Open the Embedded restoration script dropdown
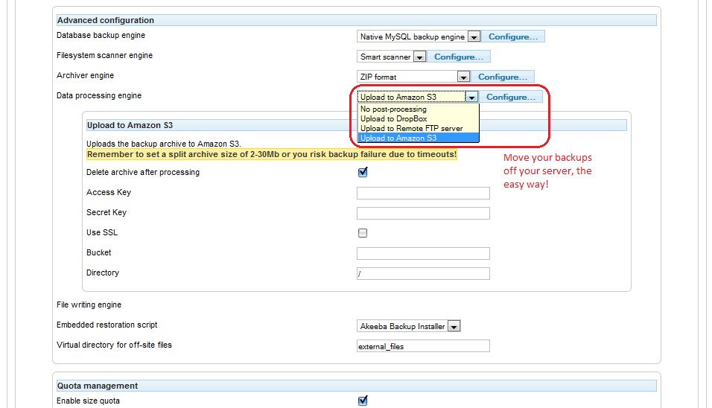Viewport: 712px width, 408px height. pyautogui.click(x=409, y=326)
